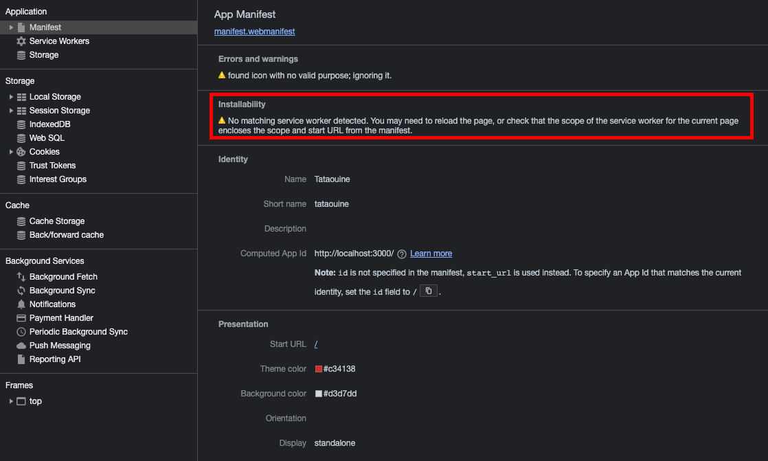Select Background Fetch under Background Services
768x461 pixels.
62,276
